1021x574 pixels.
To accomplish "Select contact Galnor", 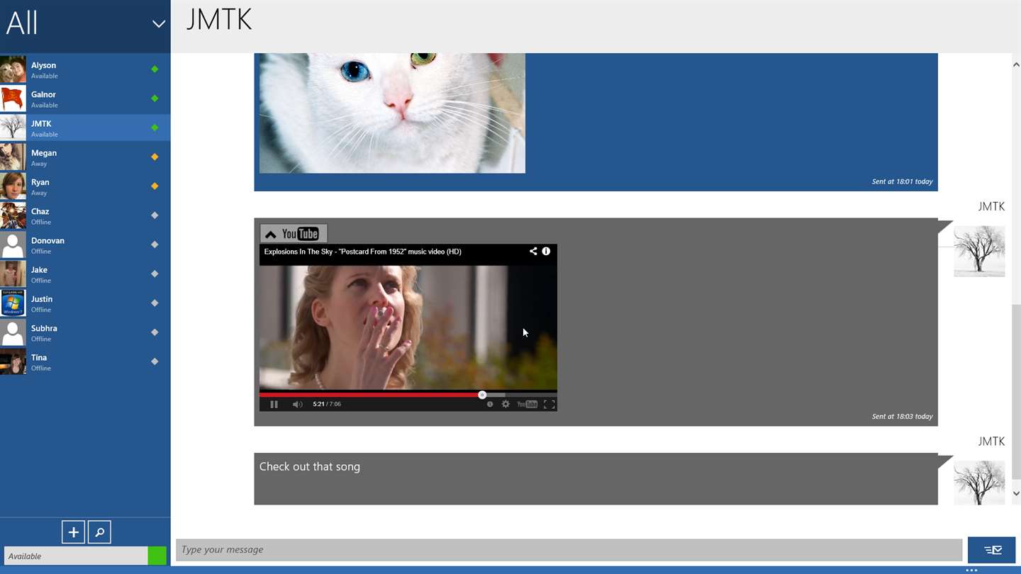I will [85, 99].
